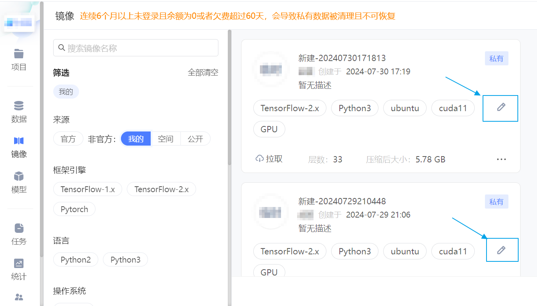Open 模型 cube icon in sidebar
The image size is (537, 306).
click(x=19, y=176)
